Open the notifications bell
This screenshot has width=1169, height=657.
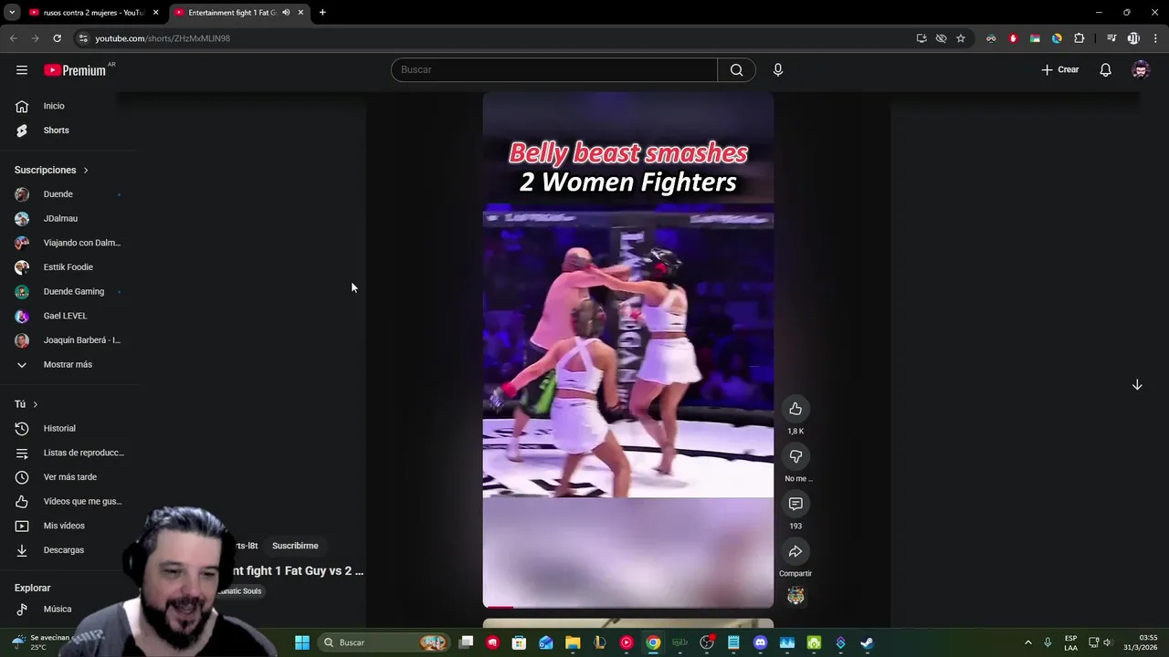coord(1105,69)
